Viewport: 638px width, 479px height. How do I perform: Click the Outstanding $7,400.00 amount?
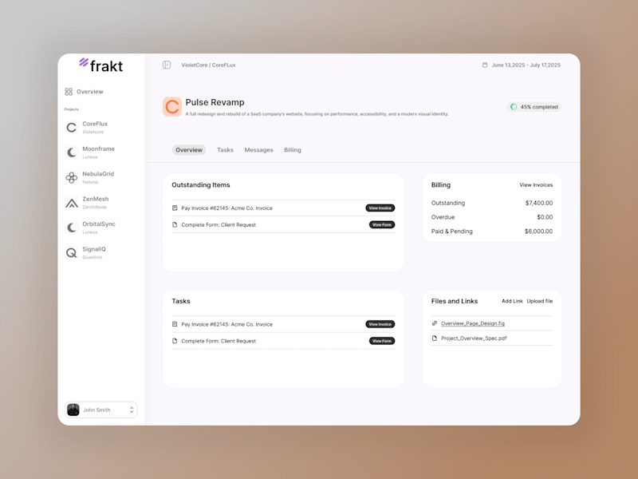(x=539, y=203)
